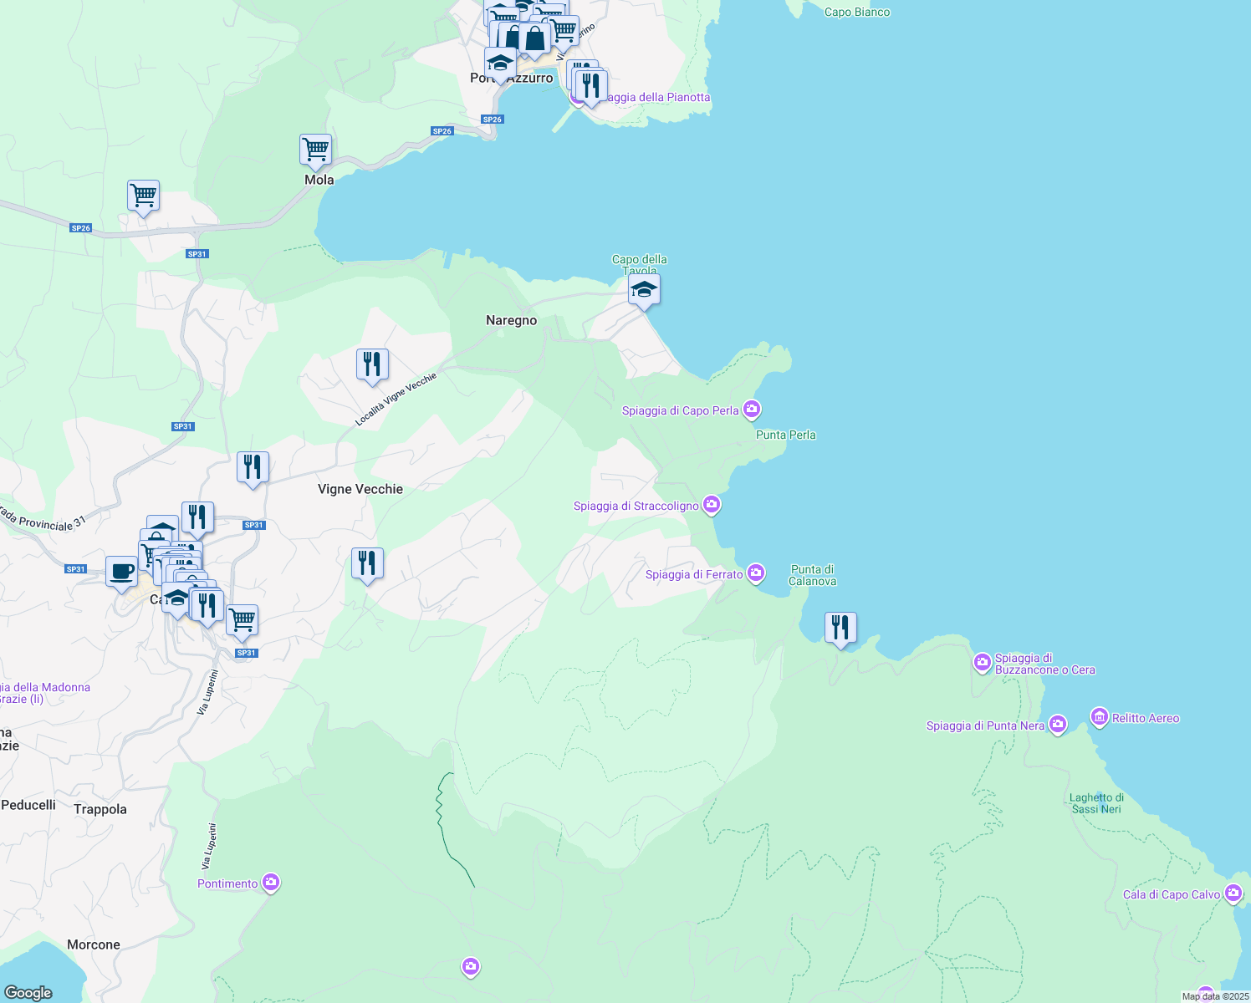Select the Punta di Calanova label

coord(813,575)
